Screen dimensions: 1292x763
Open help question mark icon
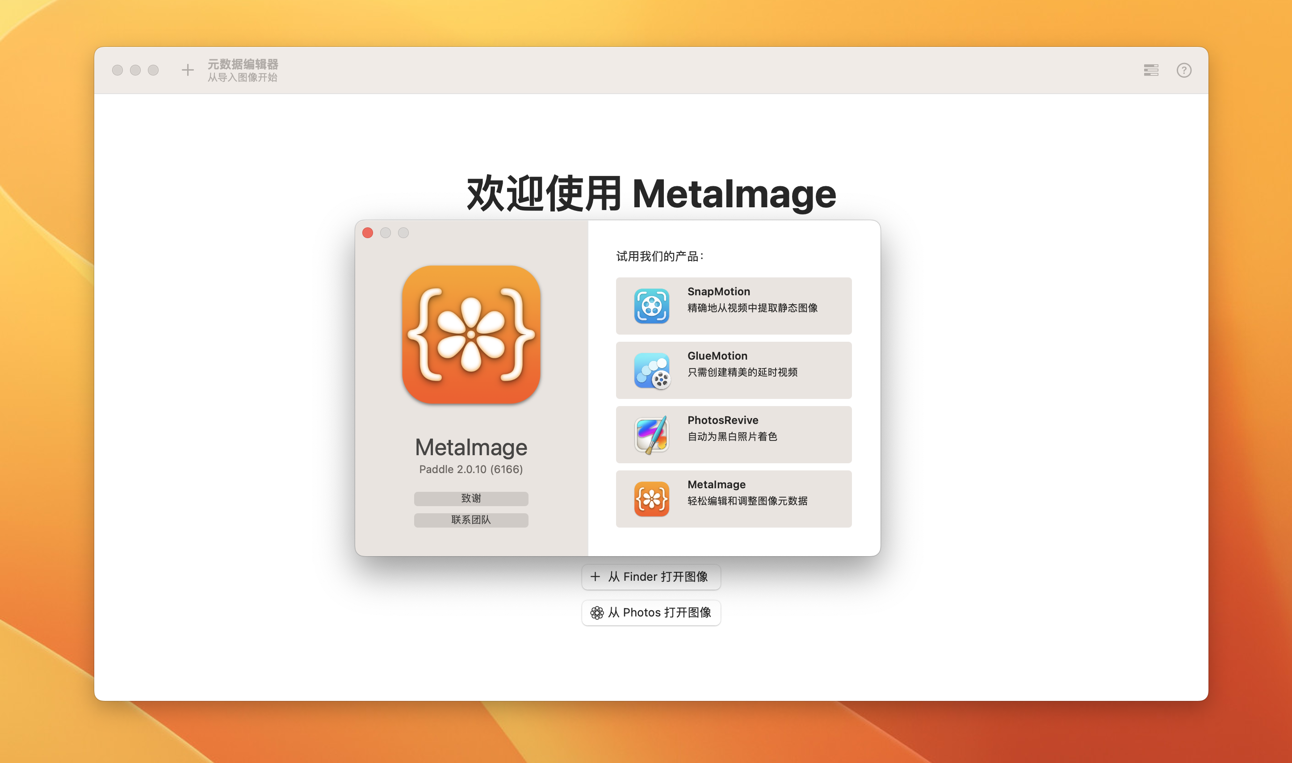point(1183,70)
